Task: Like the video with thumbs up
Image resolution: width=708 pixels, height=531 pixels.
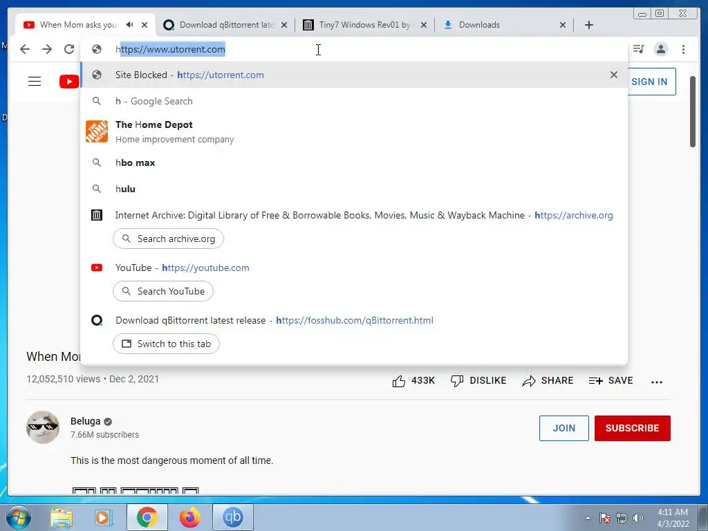Action: pyautogui.click(x=413, y=381)
